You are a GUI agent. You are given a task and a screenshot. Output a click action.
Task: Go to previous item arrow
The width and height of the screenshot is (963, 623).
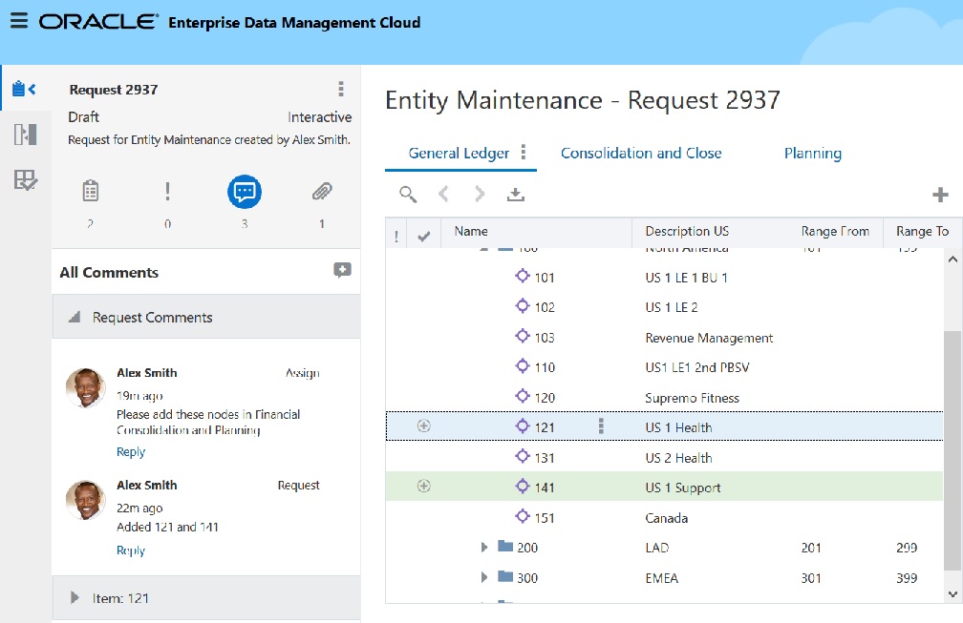443,195
